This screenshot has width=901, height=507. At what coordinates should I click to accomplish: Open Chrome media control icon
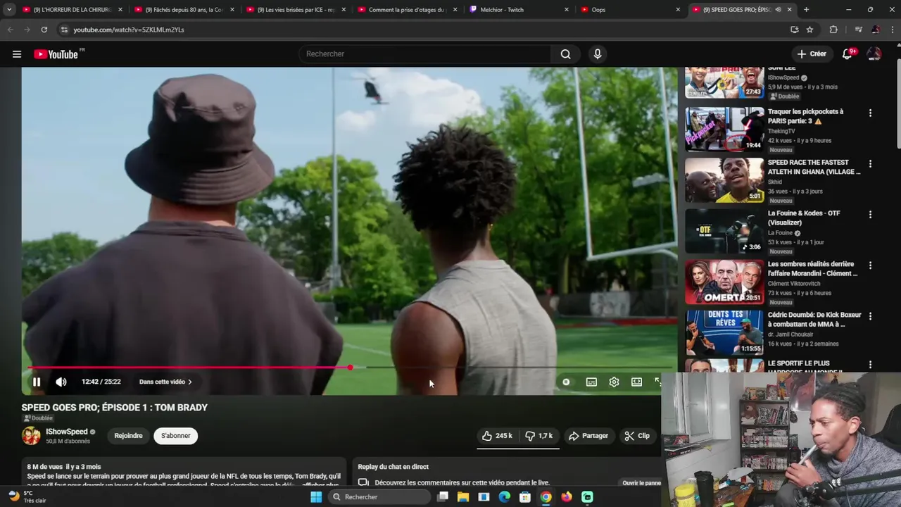tap(858, 30)
